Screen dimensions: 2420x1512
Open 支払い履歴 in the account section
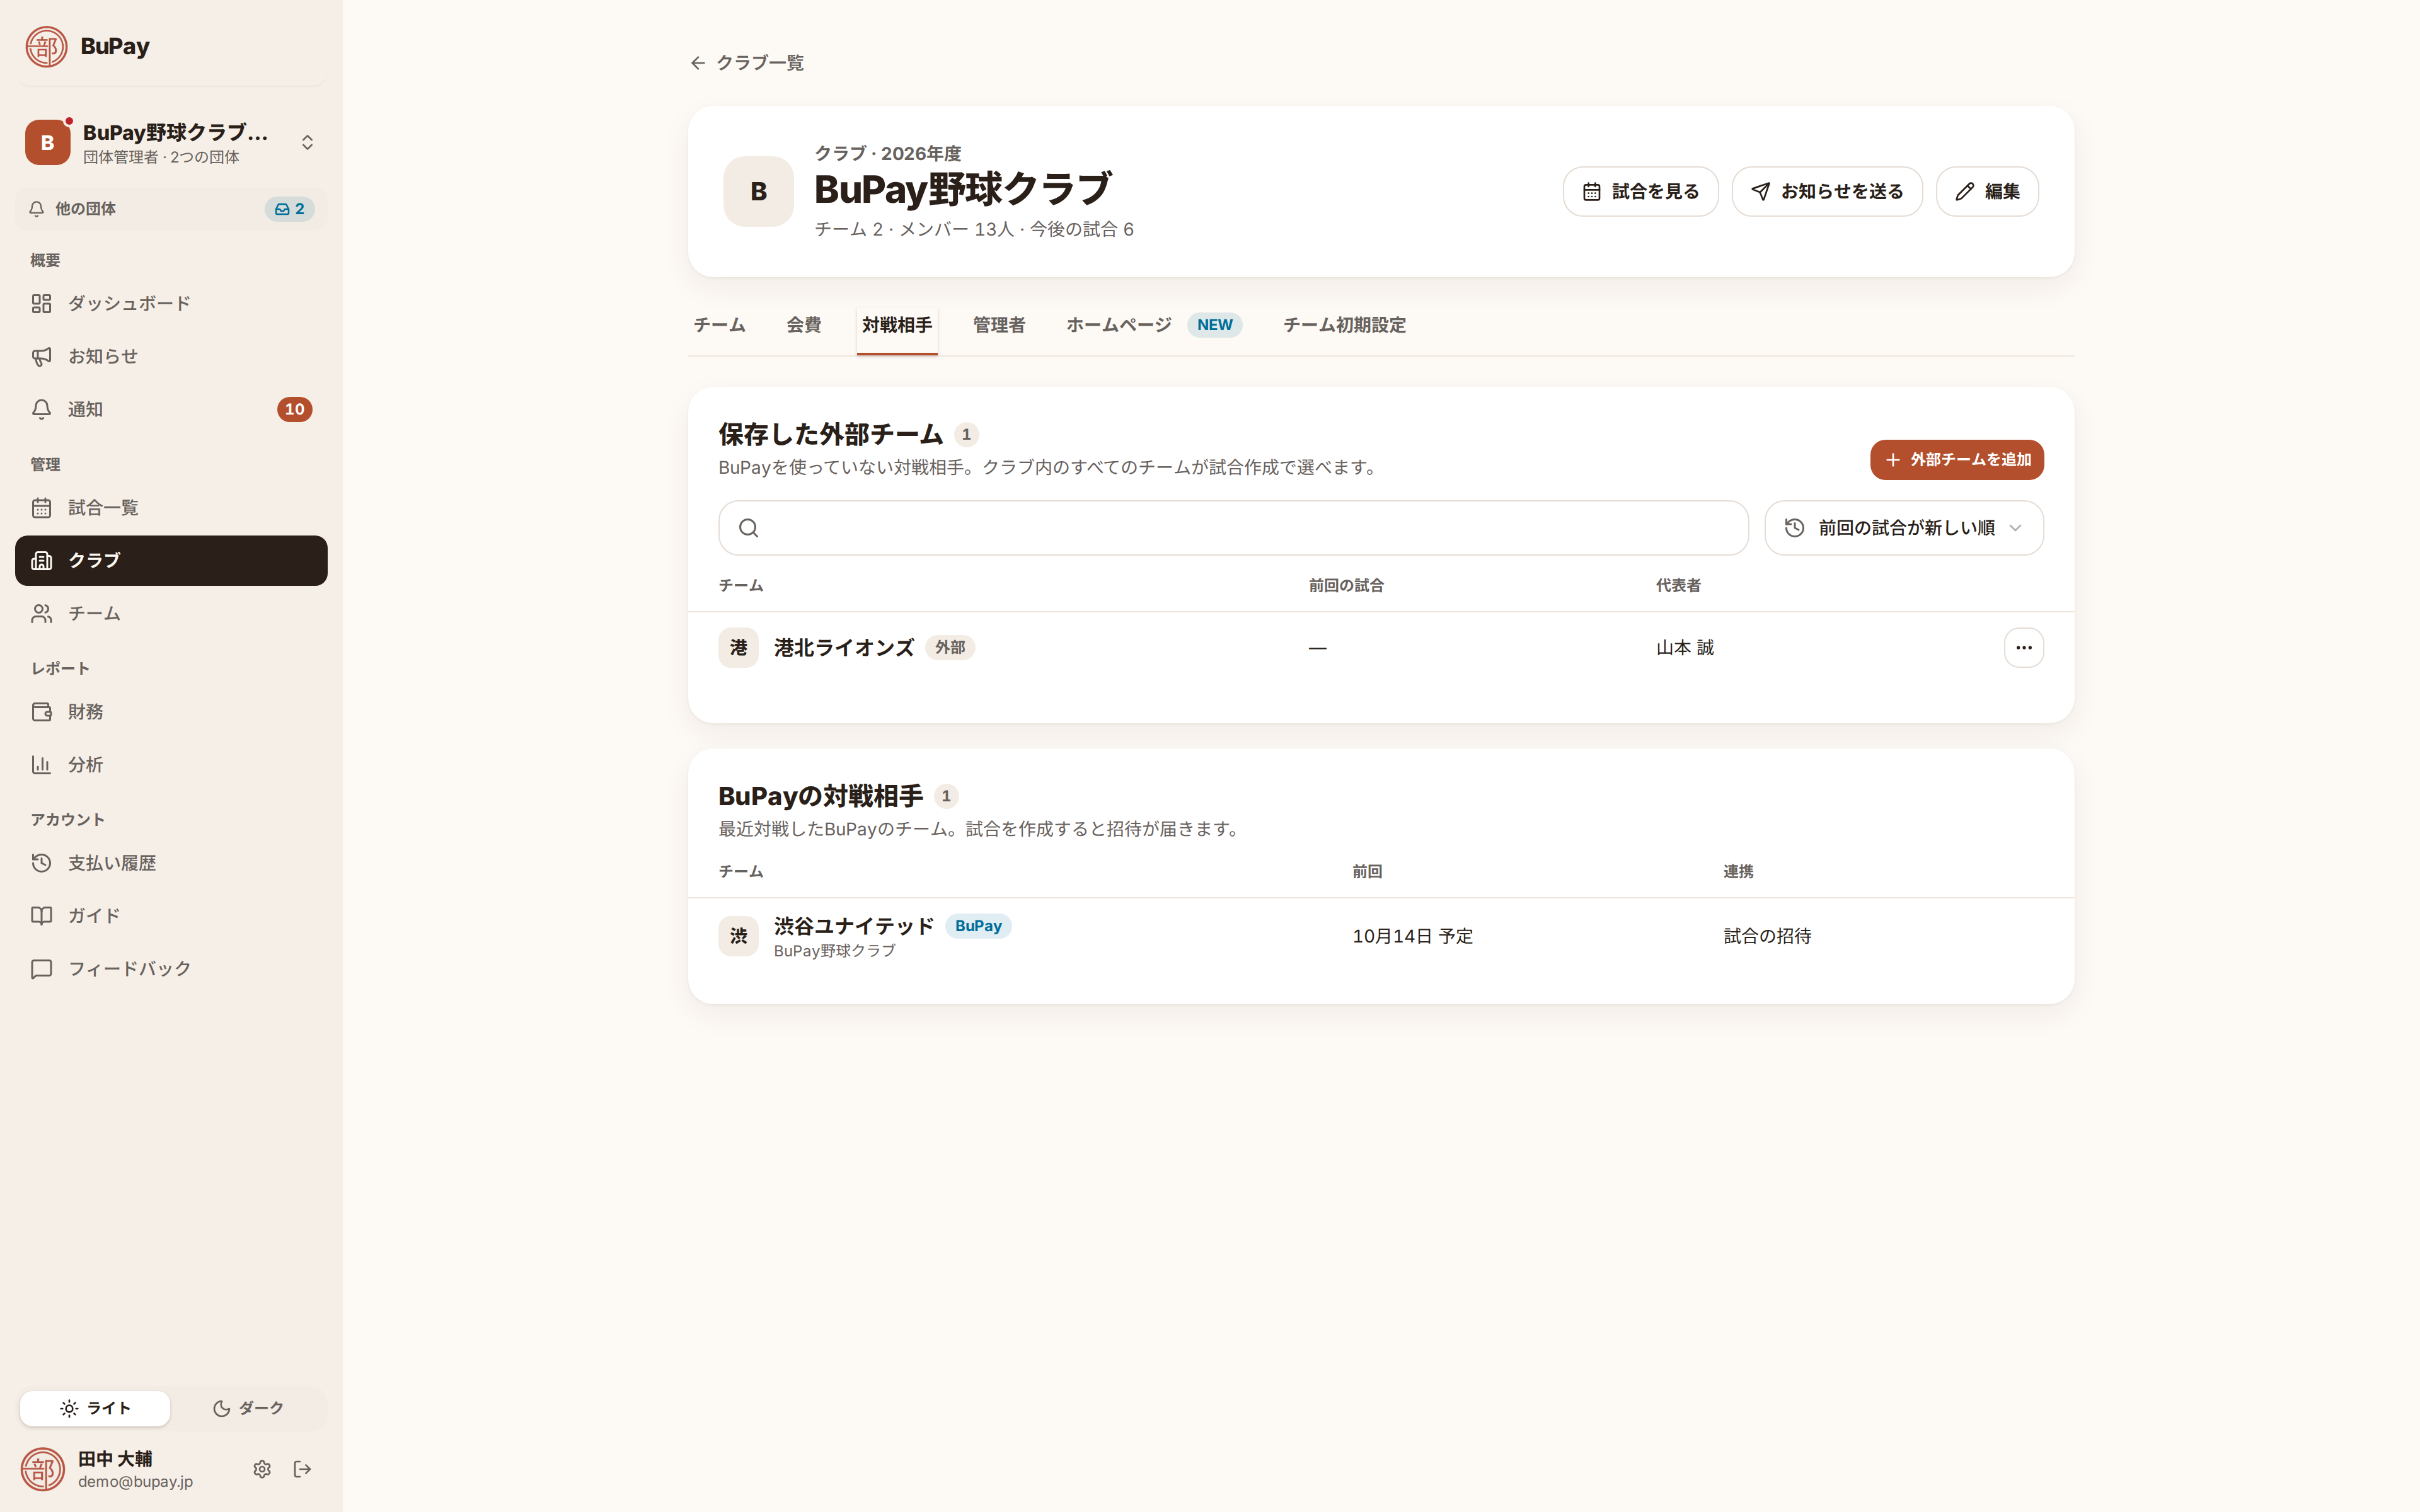coord(171,863)
